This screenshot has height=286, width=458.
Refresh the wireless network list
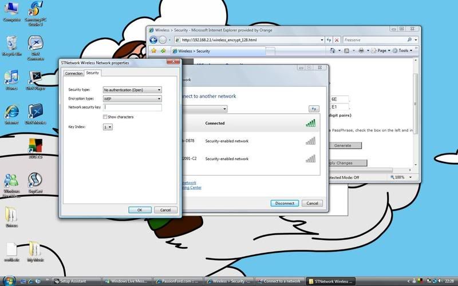[x=313, y=109]
